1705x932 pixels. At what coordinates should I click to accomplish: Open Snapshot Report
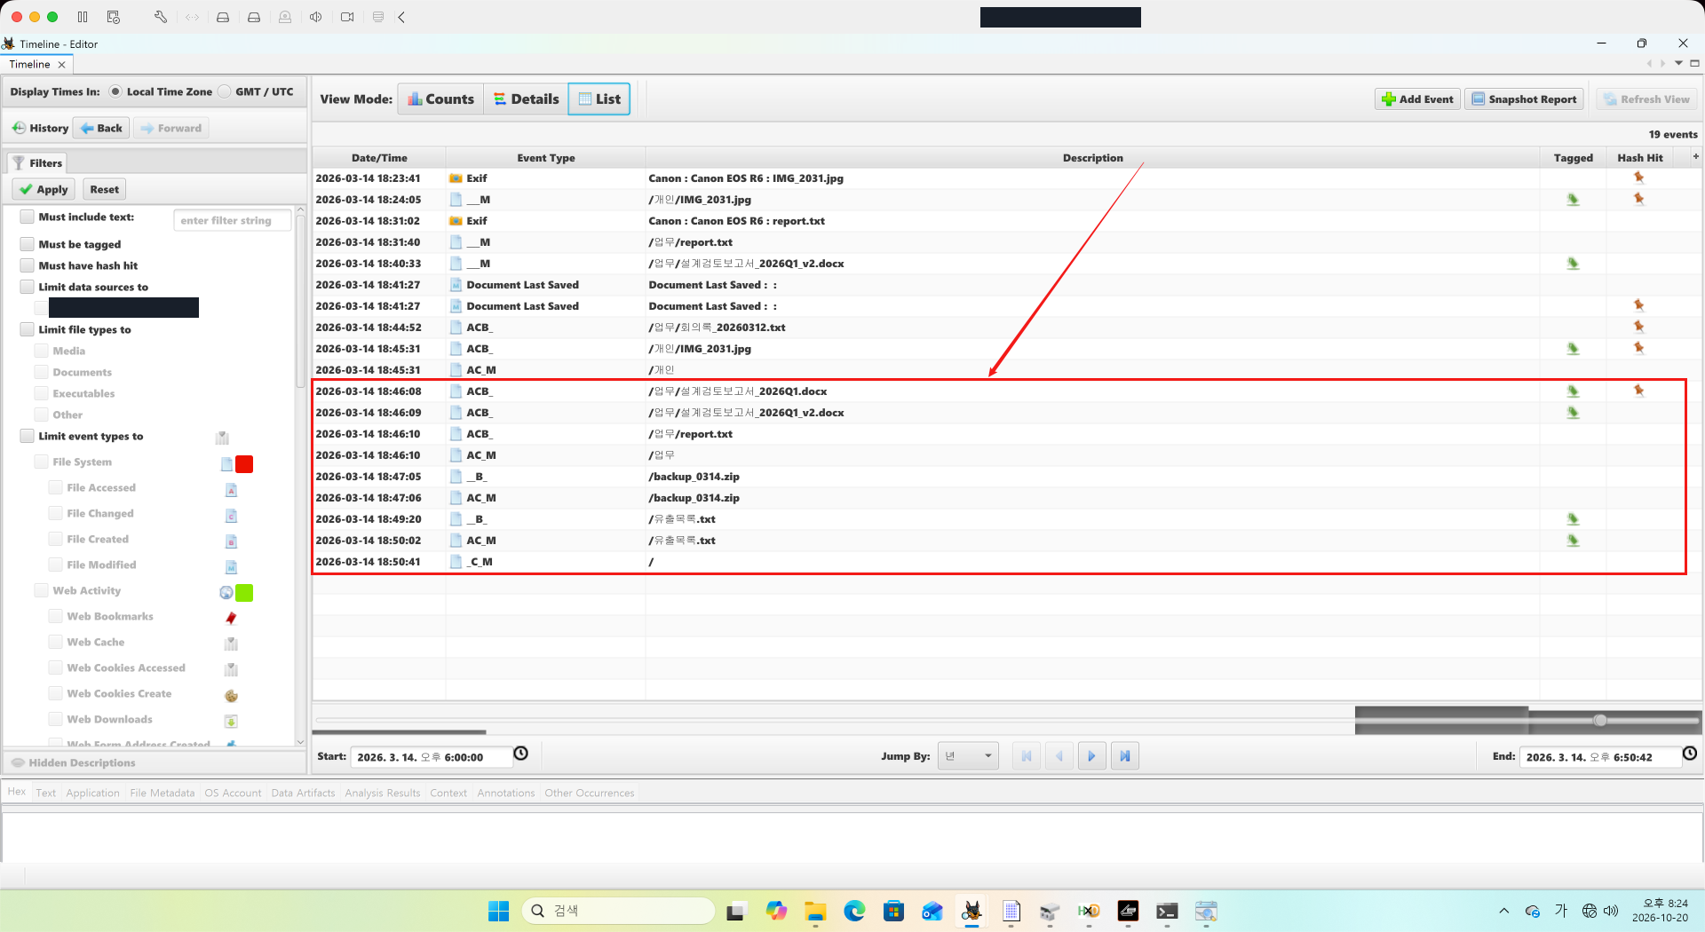[x=1524, y=99]
